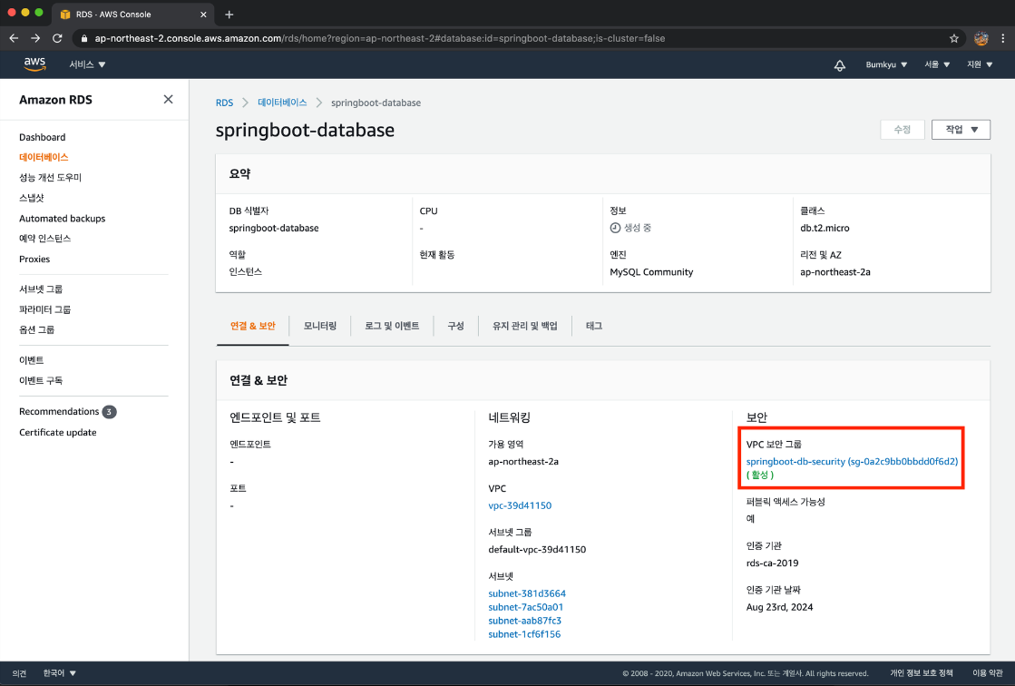
Task: Open 이벤트 in the sidebar
Action: tap(31, 359)
